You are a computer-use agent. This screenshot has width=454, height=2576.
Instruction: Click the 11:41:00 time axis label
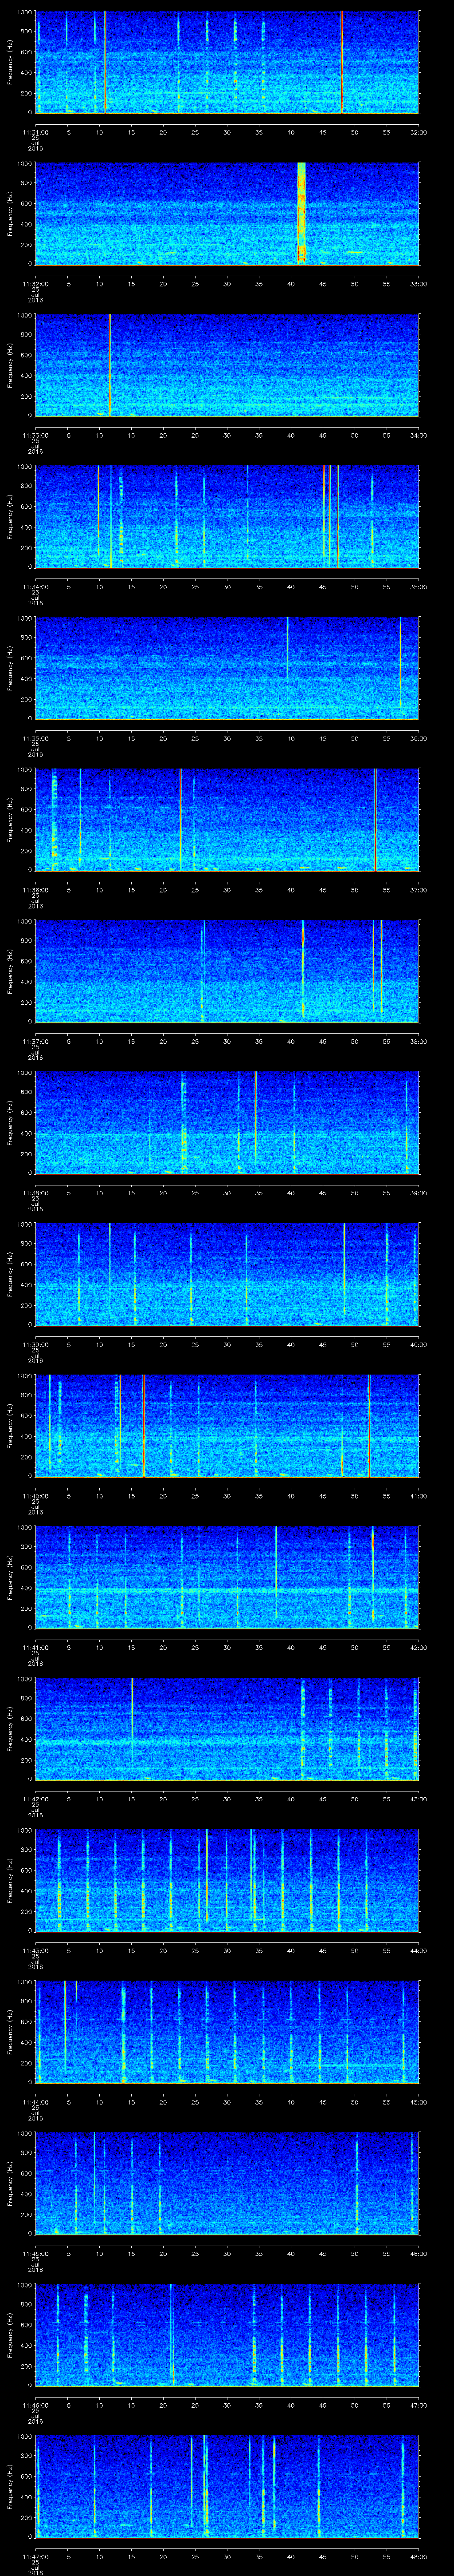point(36,1647)
